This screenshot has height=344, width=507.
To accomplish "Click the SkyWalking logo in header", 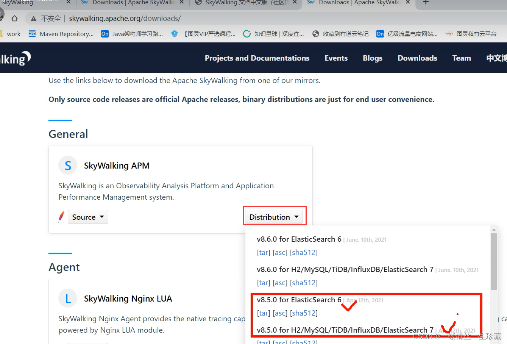I will click(15, 58).
